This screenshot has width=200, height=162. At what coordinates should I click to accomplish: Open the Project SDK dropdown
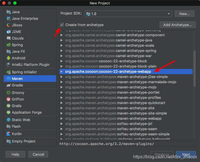(128, 14)
